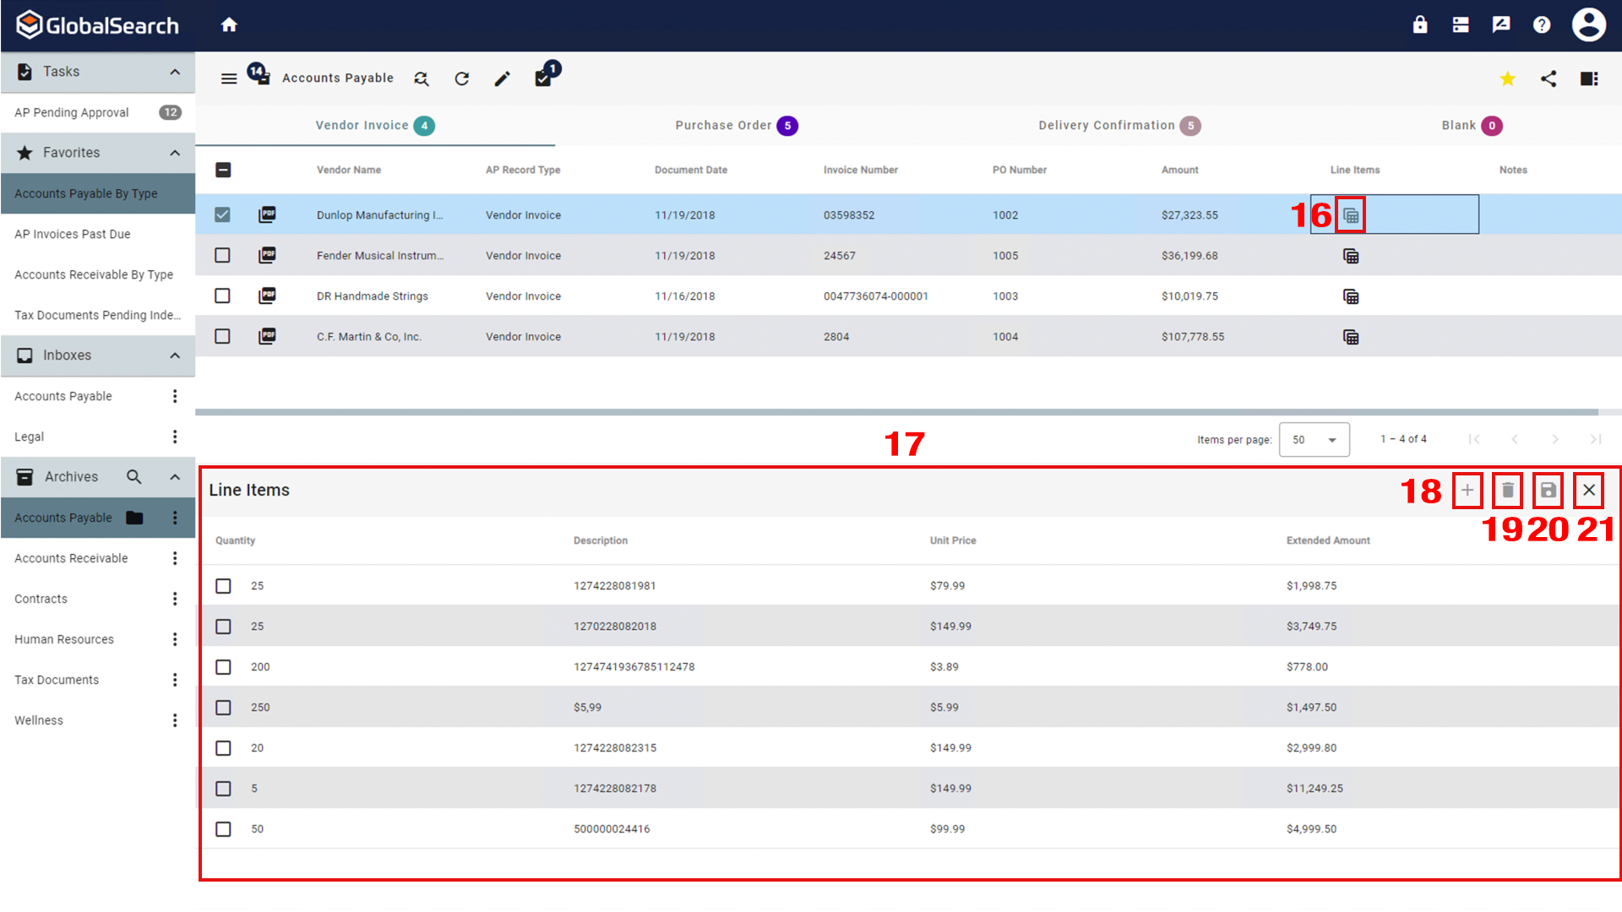Open tasks via the checkmark badge icon
1622x912 pixels.
pos(544,79)
